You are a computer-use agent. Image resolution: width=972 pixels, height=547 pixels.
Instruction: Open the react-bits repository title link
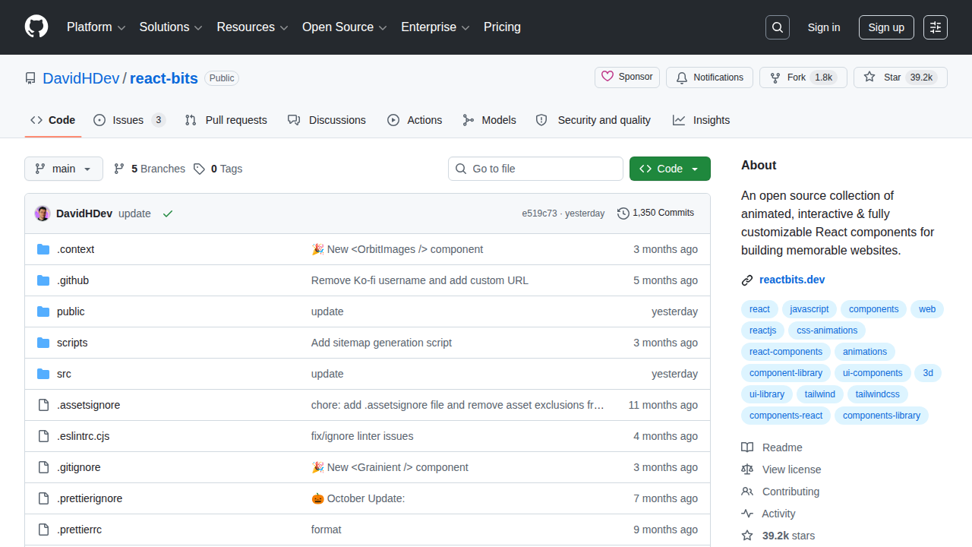point(164,78)
